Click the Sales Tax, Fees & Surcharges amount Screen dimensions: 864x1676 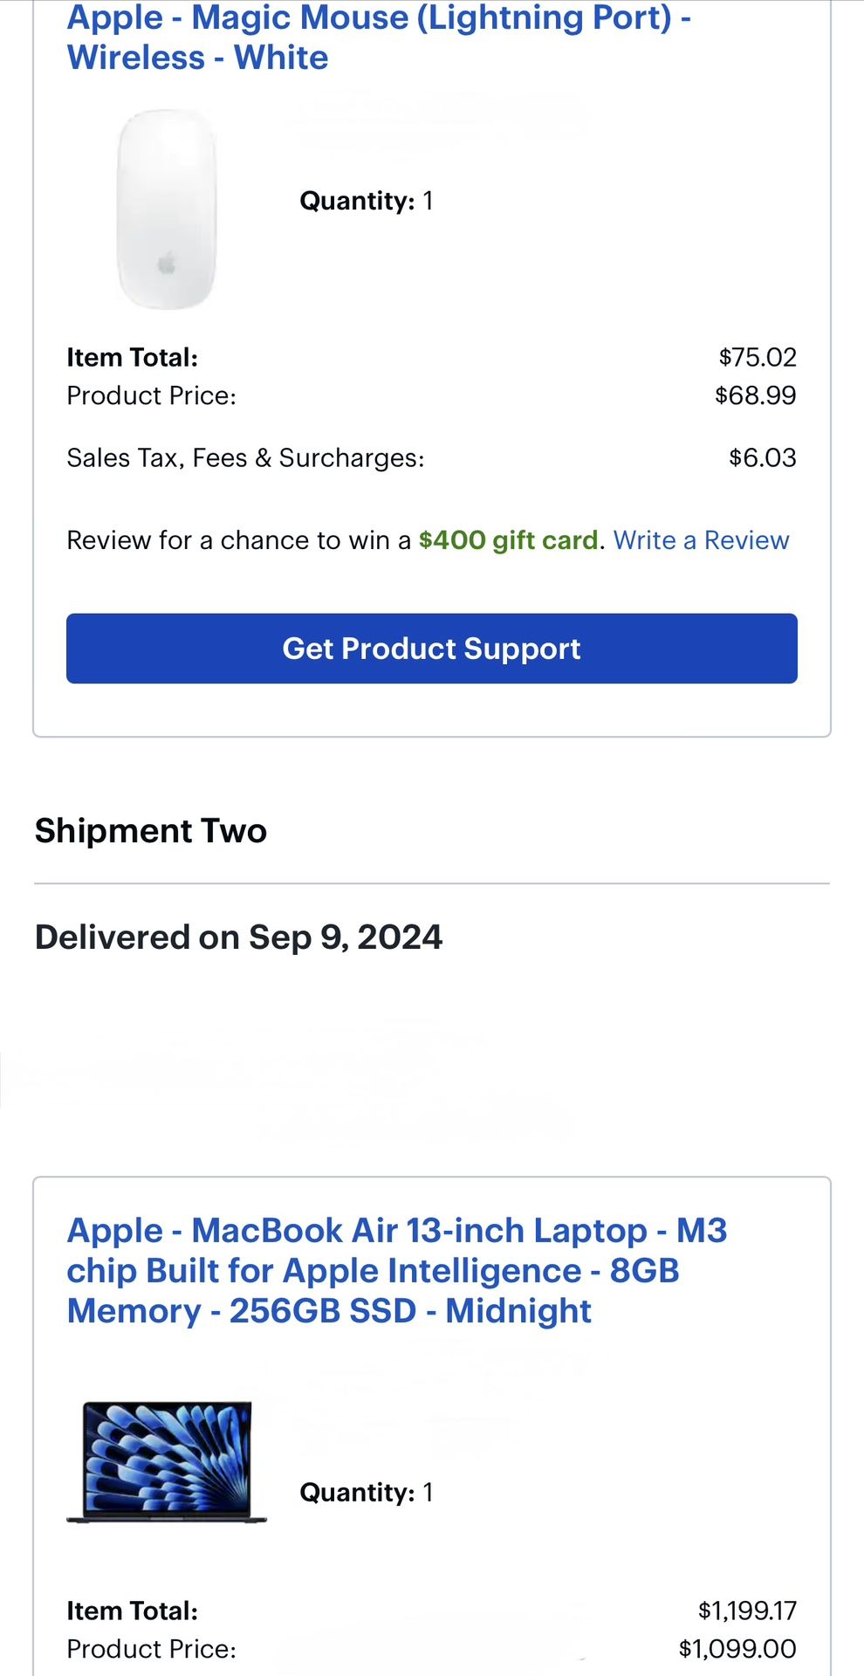(761, 457)
